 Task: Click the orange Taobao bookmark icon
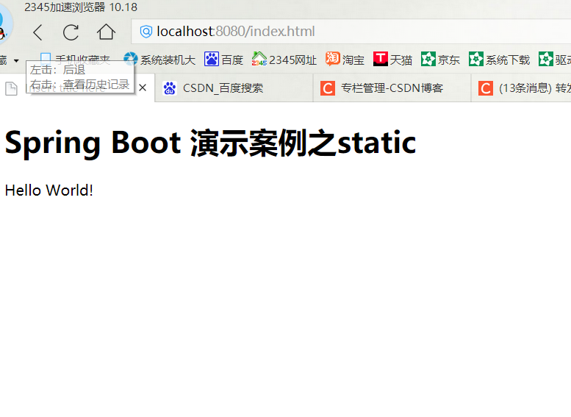point(332,59)
